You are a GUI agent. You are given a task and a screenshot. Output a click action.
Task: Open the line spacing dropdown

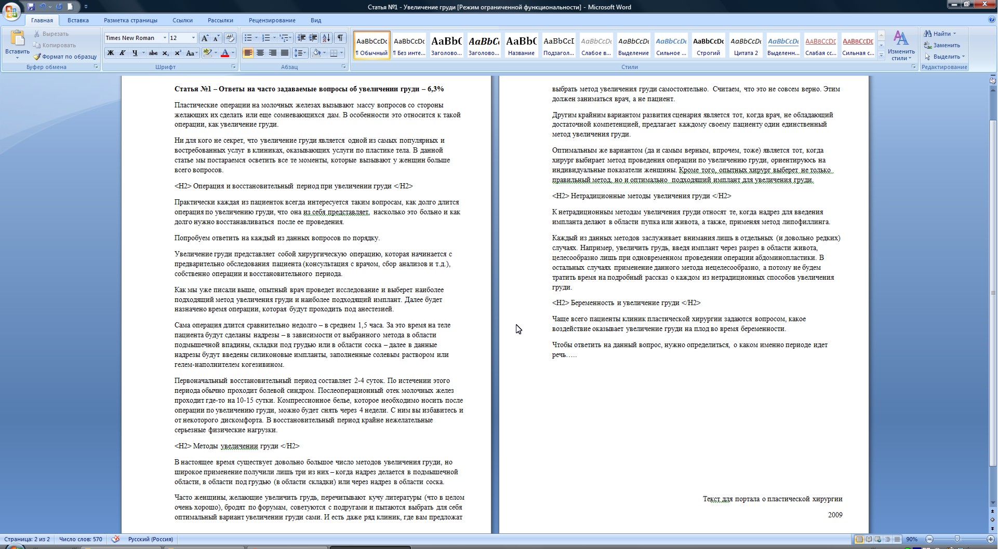300,53
